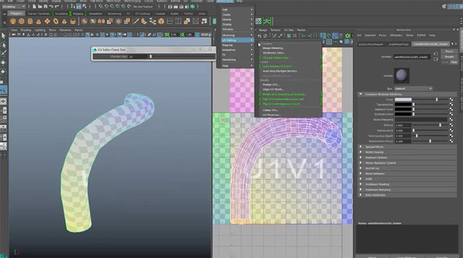Expand the Node Behavior section

[361, 173]
